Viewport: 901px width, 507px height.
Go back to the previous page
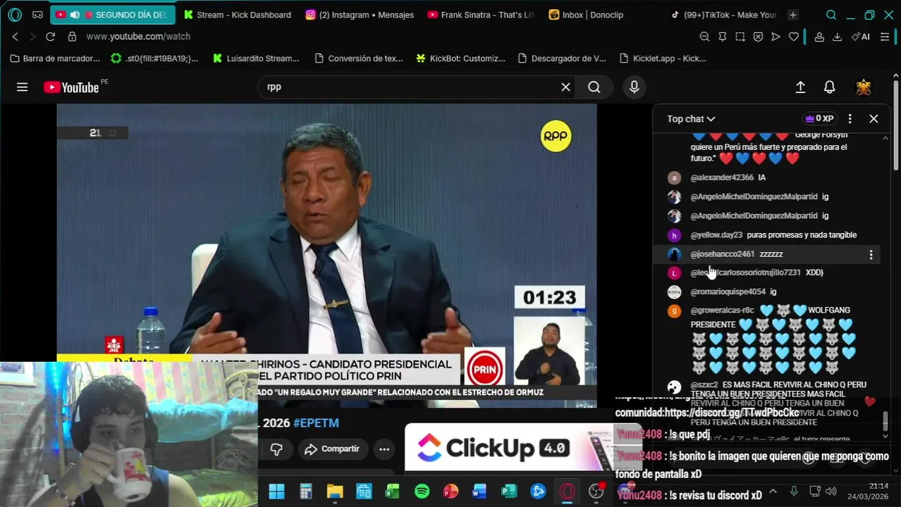point(15,37)
